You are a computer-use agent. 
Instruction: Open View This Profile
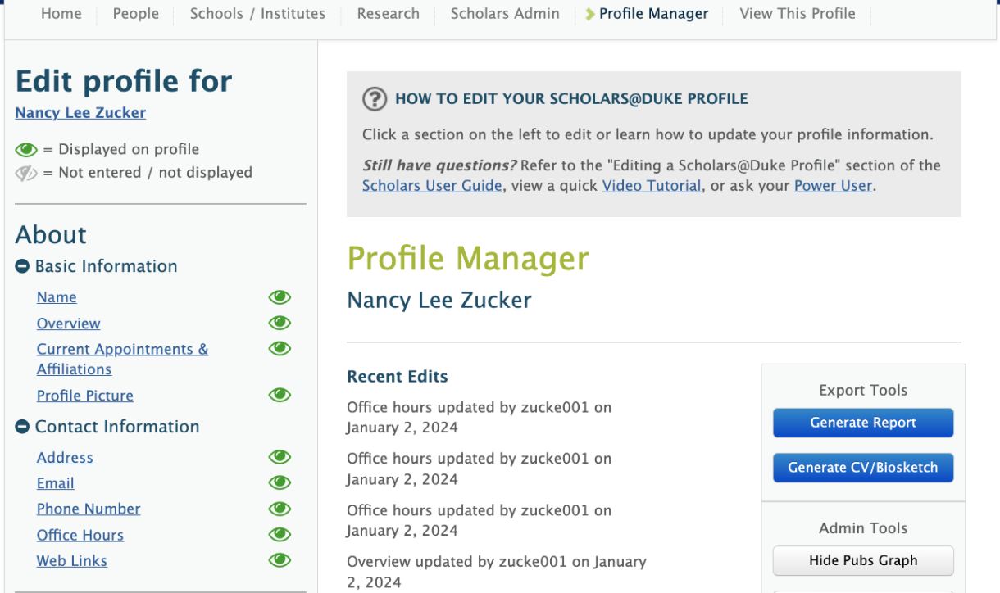[798, 14]
